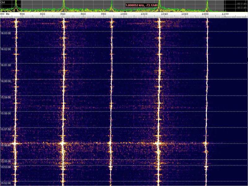Click the 960 Hz frequency scale label
Viewport: 248px width, 186px height.
pyautogui.click(x=83, y=14)
